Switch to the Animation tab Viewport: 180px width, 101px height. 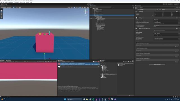8,61
